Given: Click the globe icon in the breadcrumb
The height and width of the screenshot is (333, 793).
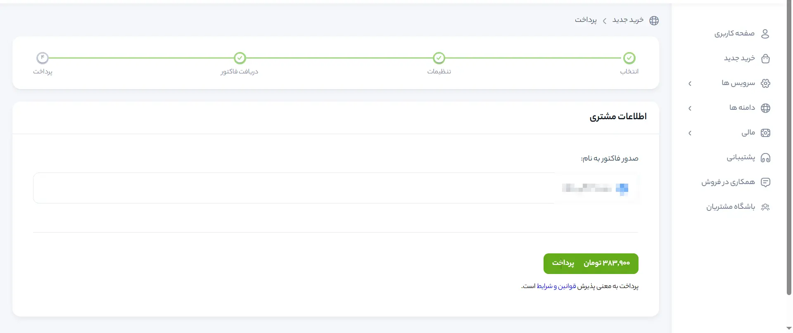Looking at the screenshot, I should click(654, 21).
